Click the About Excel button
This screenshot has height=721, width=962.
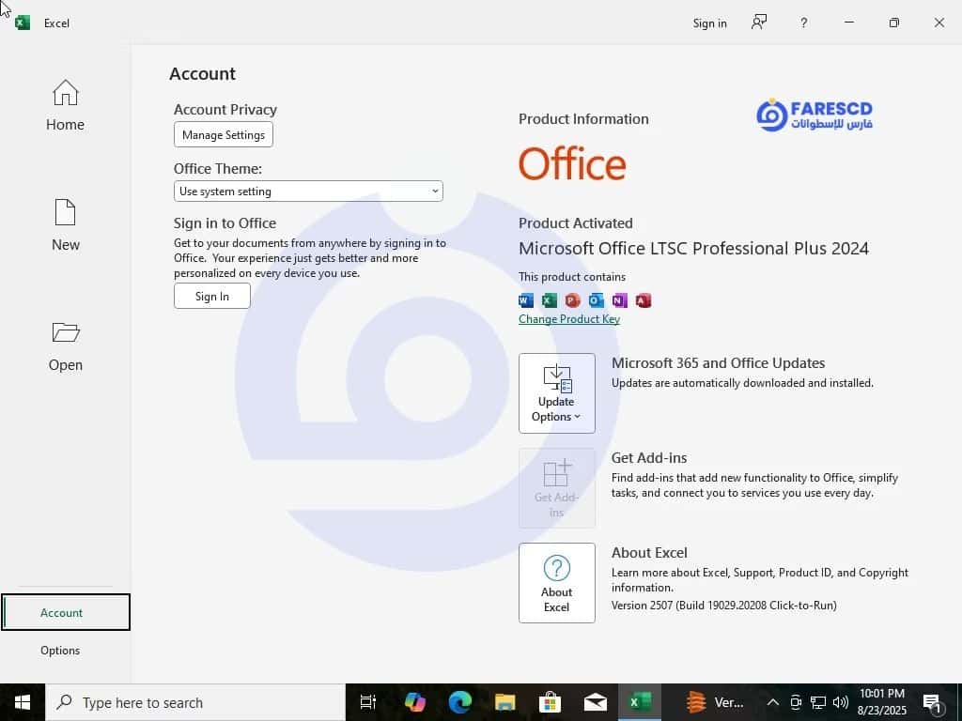pyautogui.click(x=556, y=583)
